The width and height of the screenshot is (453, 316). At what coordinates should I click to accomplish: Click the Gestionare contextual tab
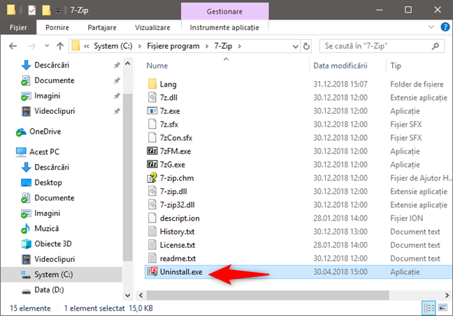tap(224, 11)
